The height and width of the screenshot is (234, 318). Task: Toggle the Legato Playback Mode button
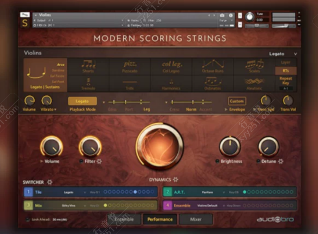point(82,101)
